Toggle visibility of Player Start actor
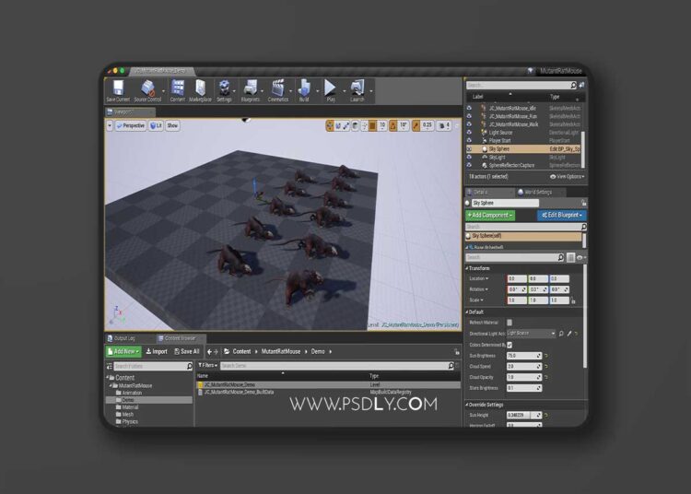This screenshot has width=691, height=494. click(x=469, y=141)
